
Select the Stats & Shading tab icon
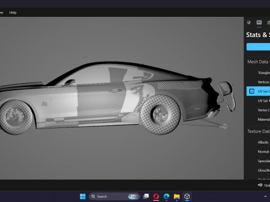tap(259, 22)
